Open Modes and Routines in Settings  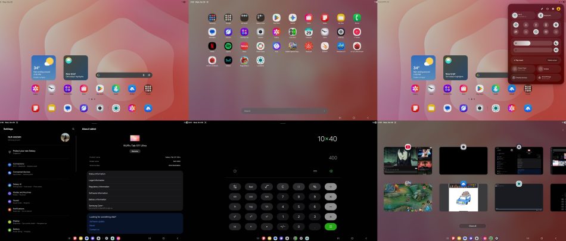click(38, 193)
